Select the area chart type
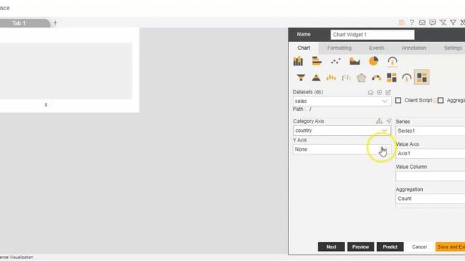This screenshot has width=465, height=261. (x=355, y=61)
